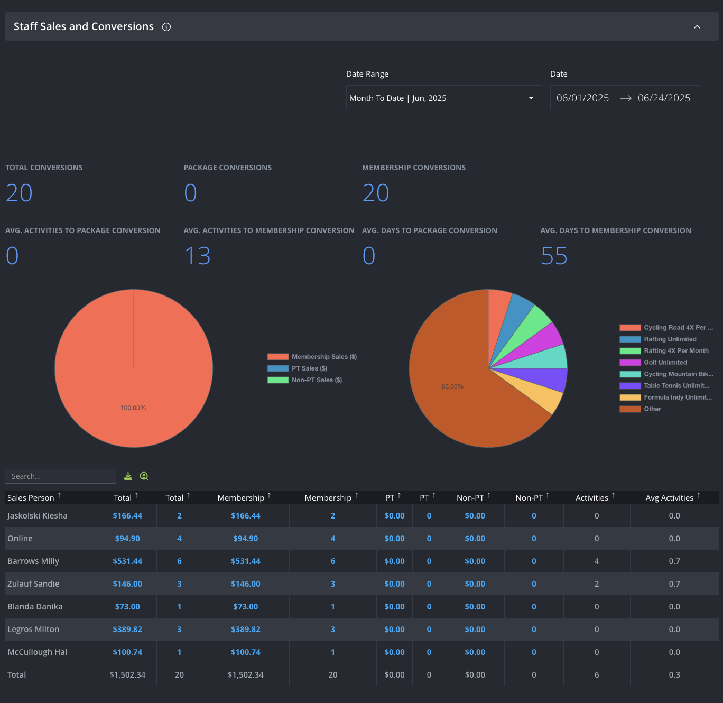
Task: Open Legros Milton $389.82 membership link
Action: 246,630
